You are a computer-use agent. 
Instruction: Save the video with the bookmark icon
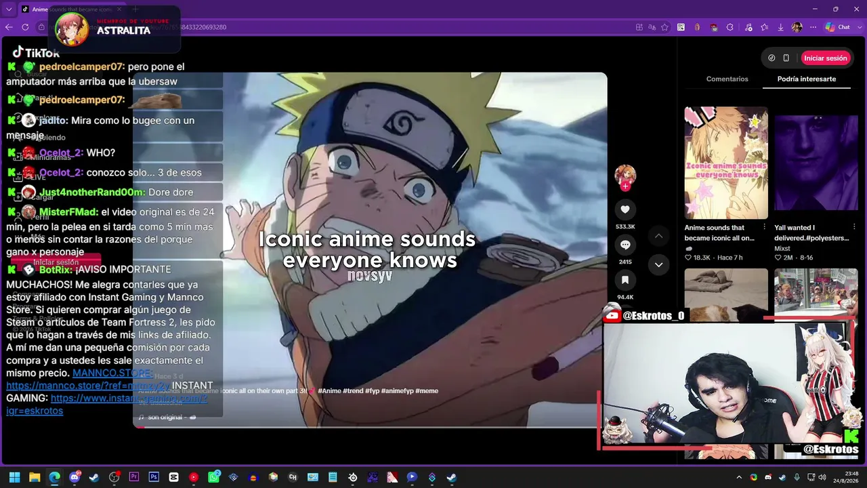(625, 280)
